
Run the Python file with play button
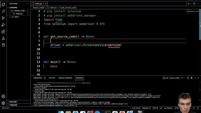(x=188, y=4)
